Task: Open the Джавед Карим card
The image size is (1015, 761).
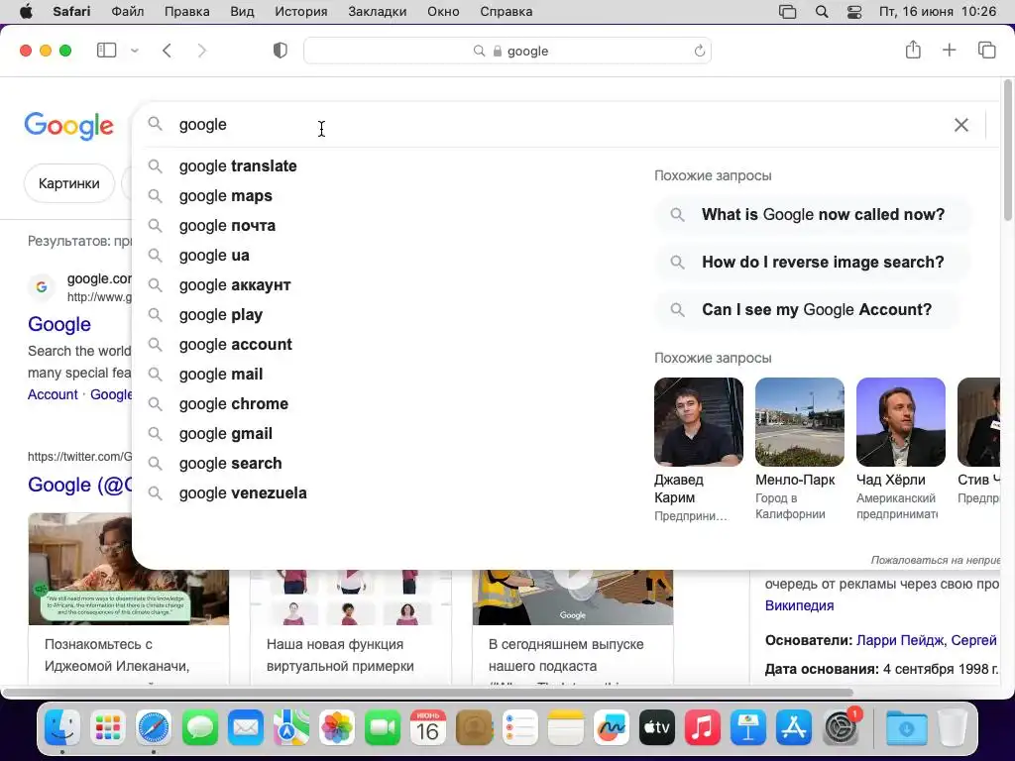Action: click(699, 450)
